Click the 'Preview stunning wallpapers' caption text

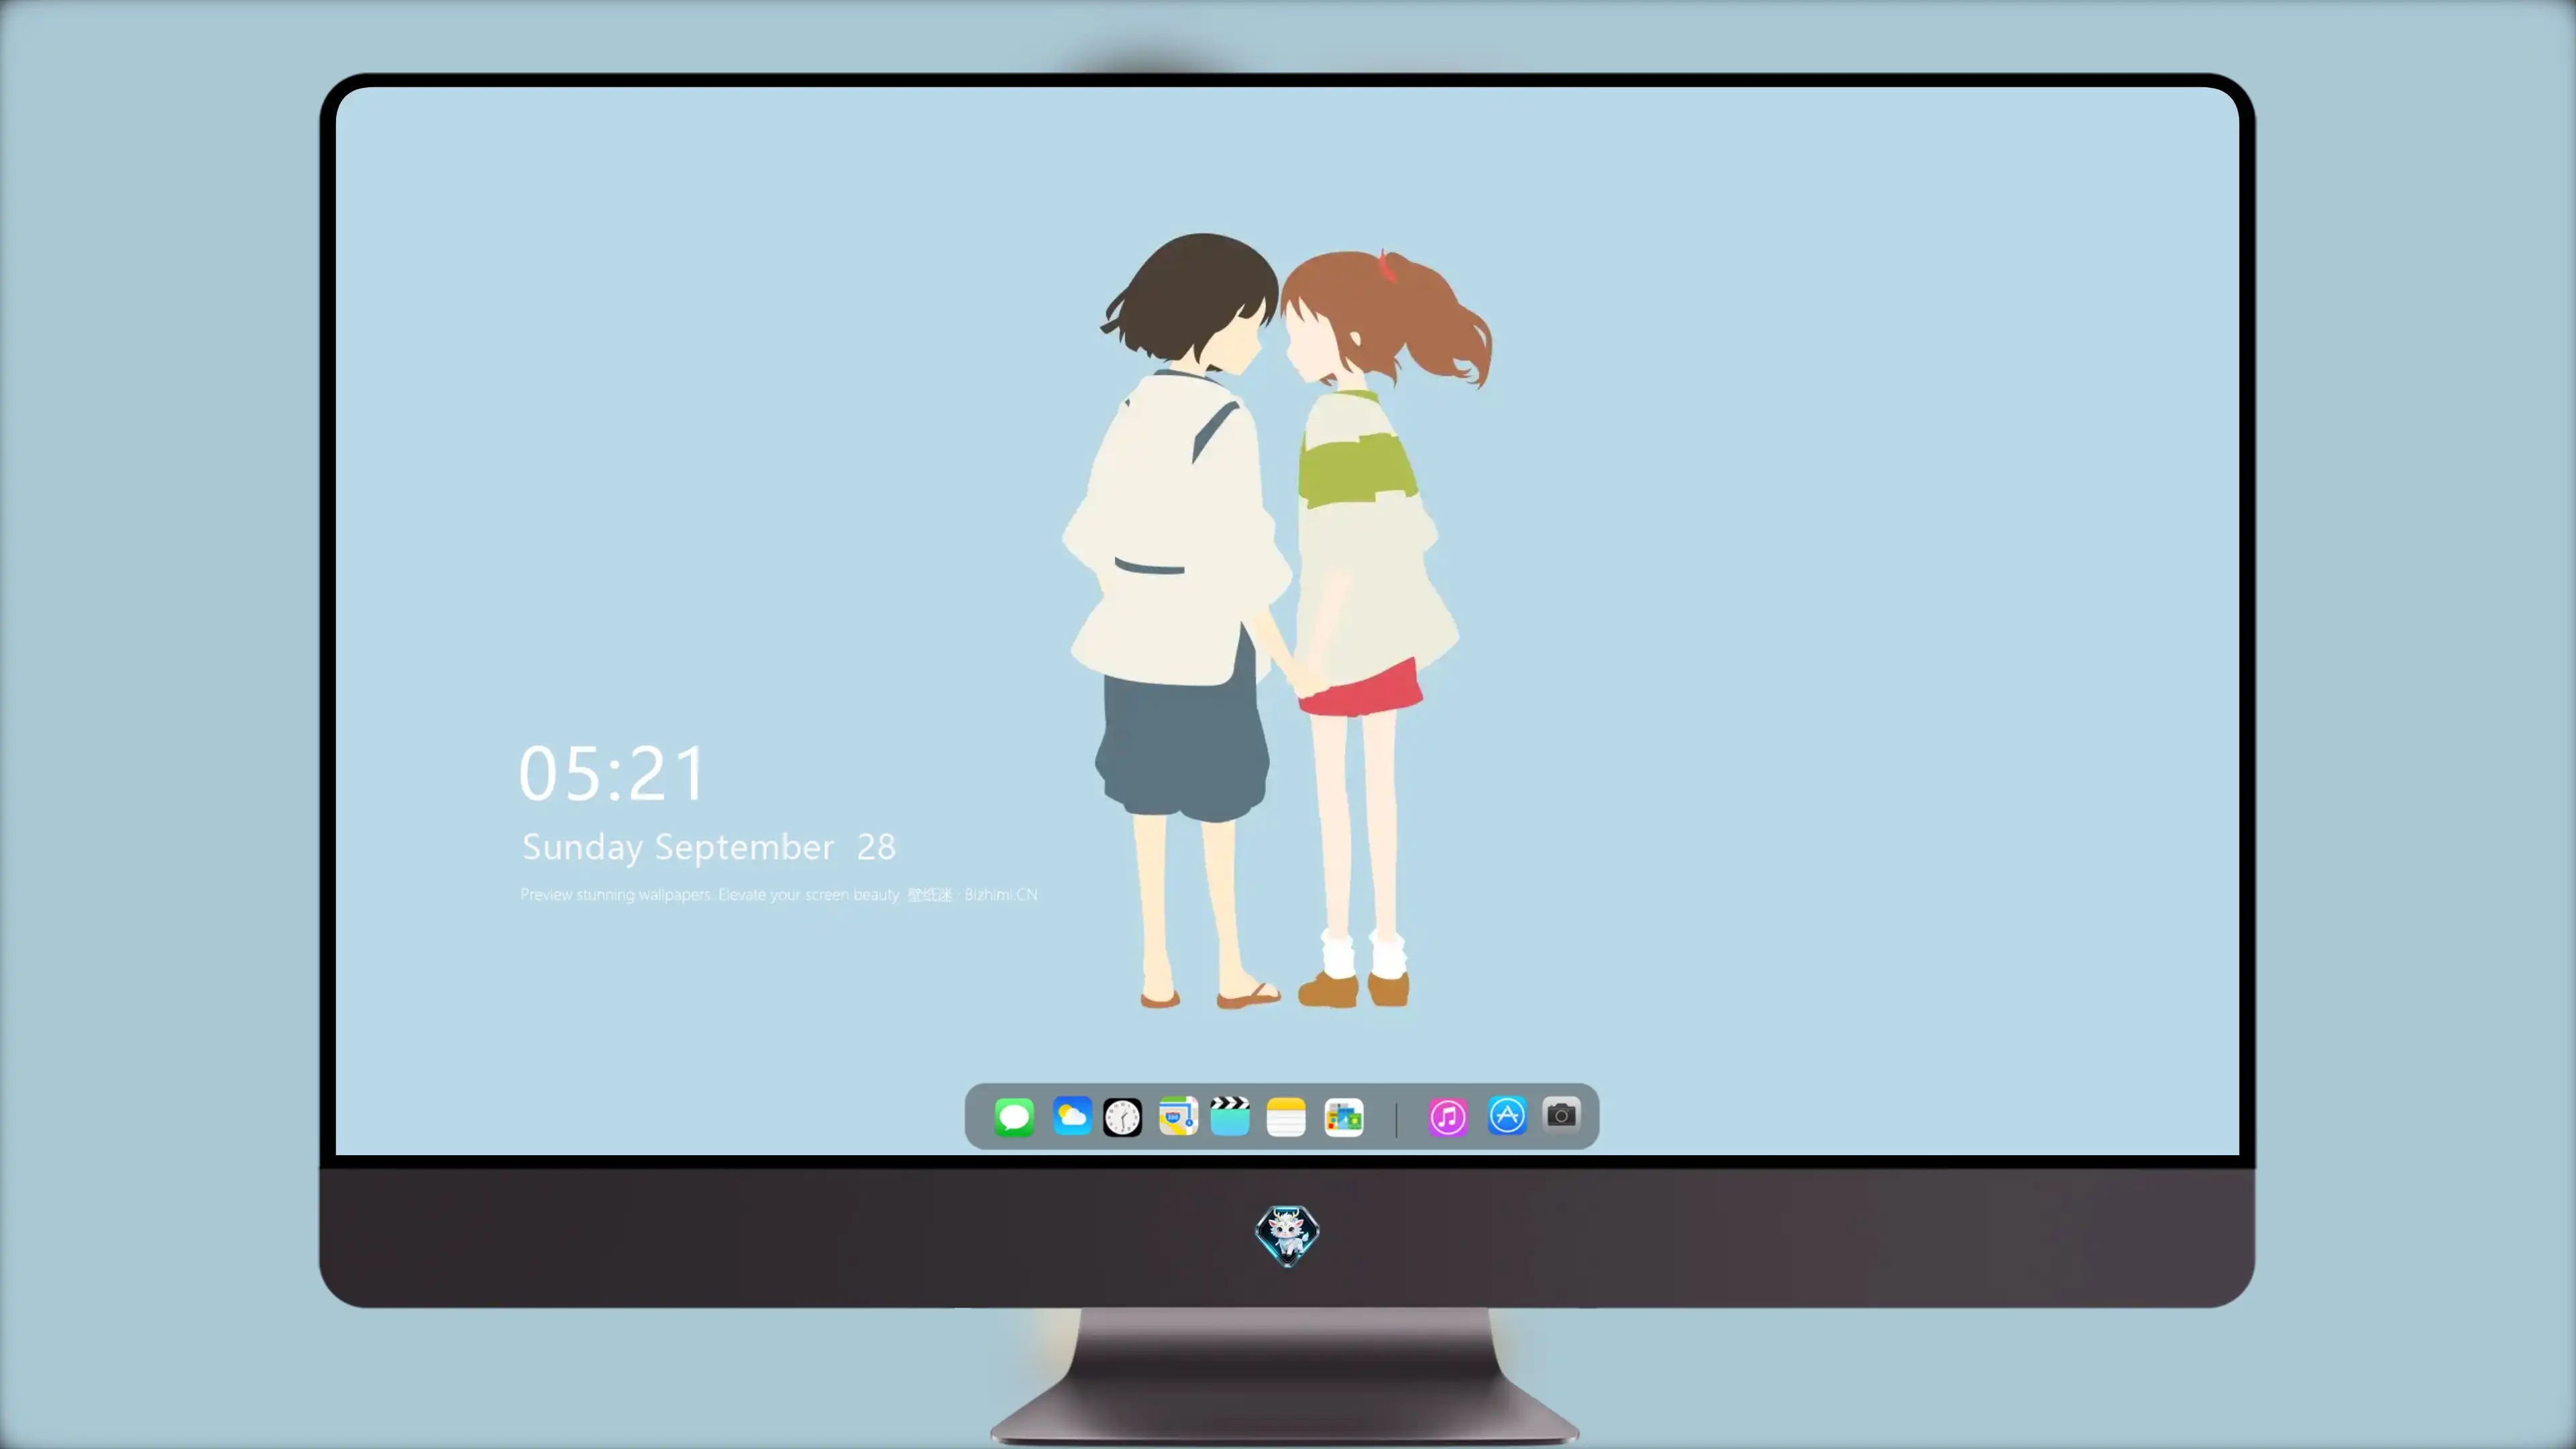click(x=779, y=895)
